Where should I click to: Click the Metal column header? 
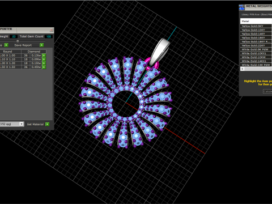pos(256,21)
